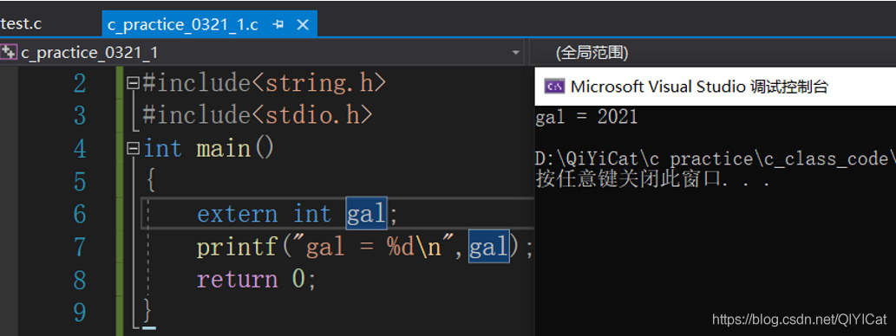
Task: Click the console icon in debug console title
Action: [554, 87]
